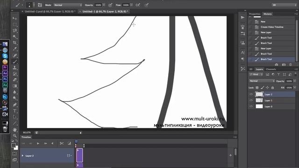Open layer blend mode Normal dropdown

pos(262,81)
